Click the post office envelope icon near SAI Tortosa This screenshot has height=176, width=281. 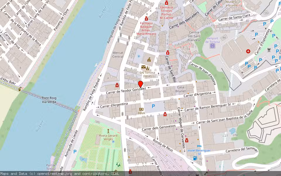pyautogui.click(x=143, y=67)
